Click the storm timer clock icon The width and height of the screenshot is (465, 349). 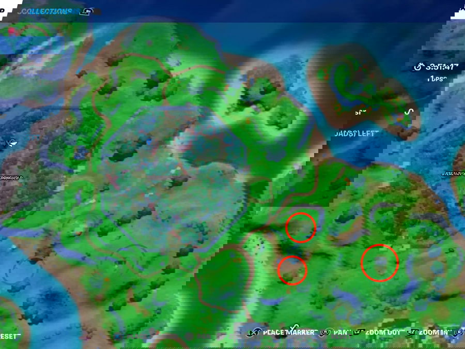click(x=418, y=67)
